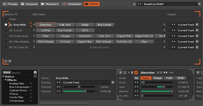Open the Routing dropdown for Amp Wide
Screen dimensions: 203x106
[113, 82]
